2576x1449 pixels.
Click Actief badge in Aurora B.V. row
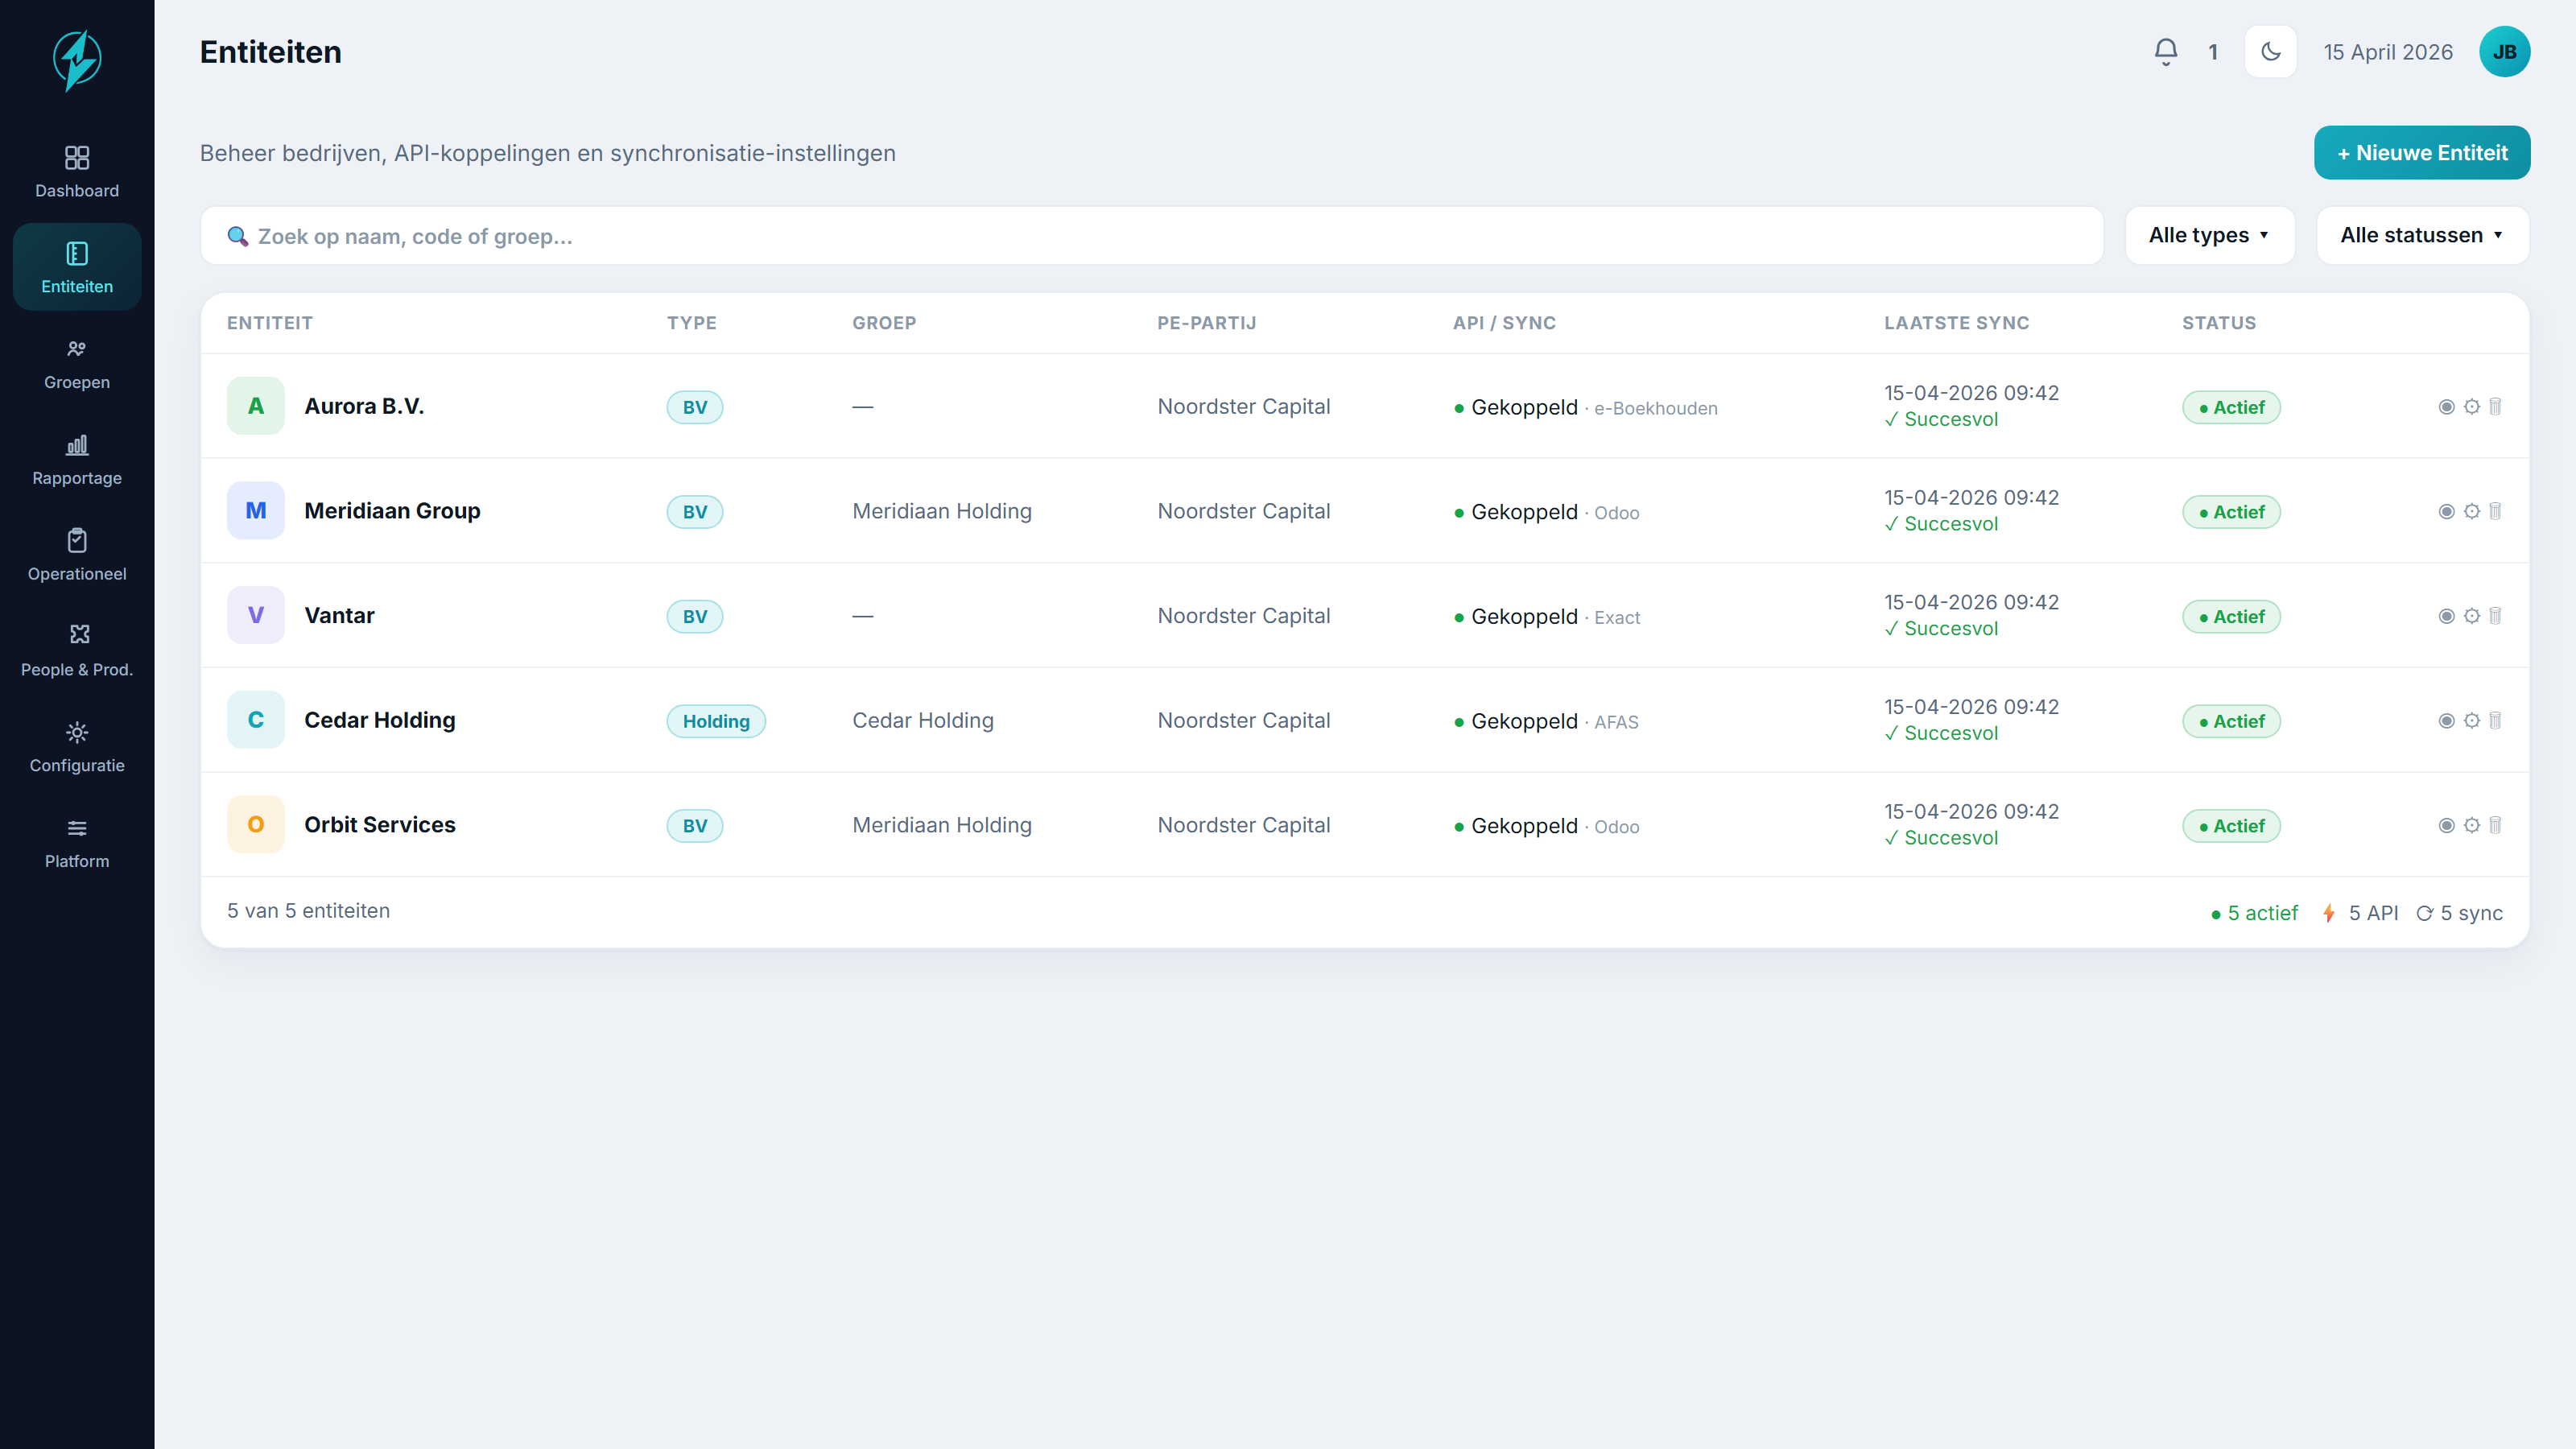(2231, 407)
